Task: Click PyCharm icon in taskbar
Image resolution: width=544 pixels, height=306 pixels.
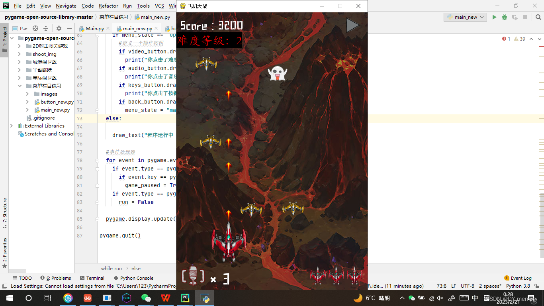Action: pos(185,298)
